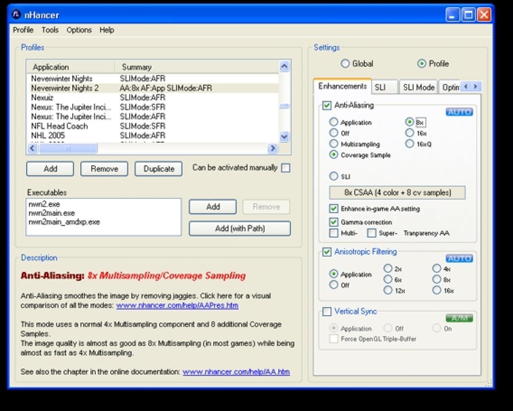Open the Profile menu

[x=23, y=30]
